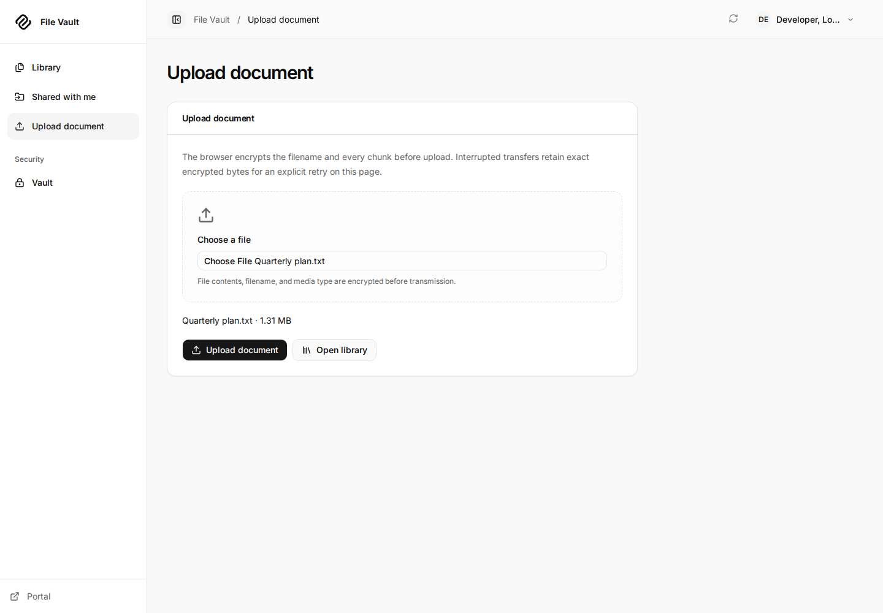Click the refresh sync icon

[733, 19]
